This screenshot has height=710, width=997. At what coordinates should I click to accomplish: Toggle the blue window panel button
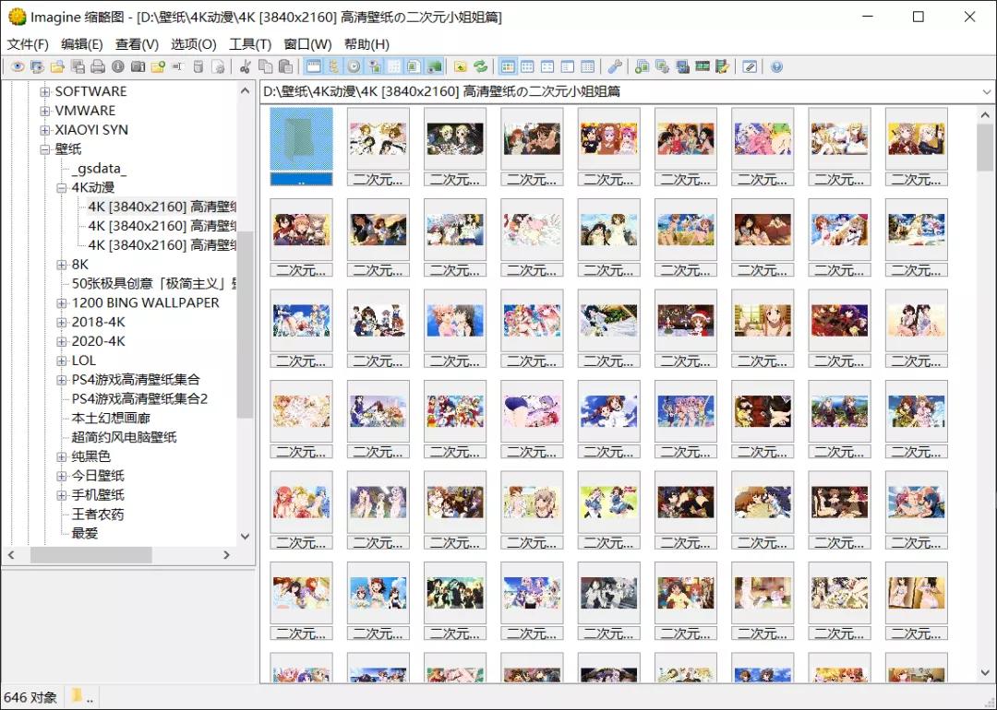314,66
